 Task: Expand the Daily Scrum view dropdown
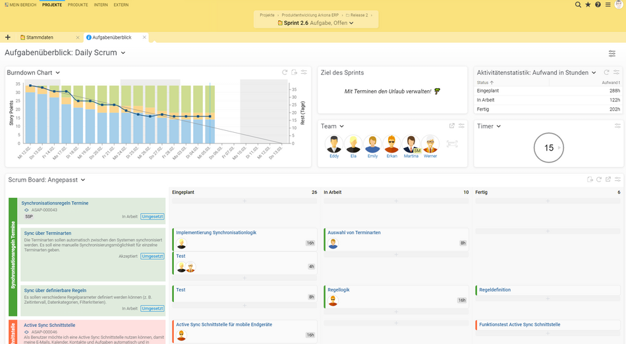pyautogui.click(x=123, y=53)
